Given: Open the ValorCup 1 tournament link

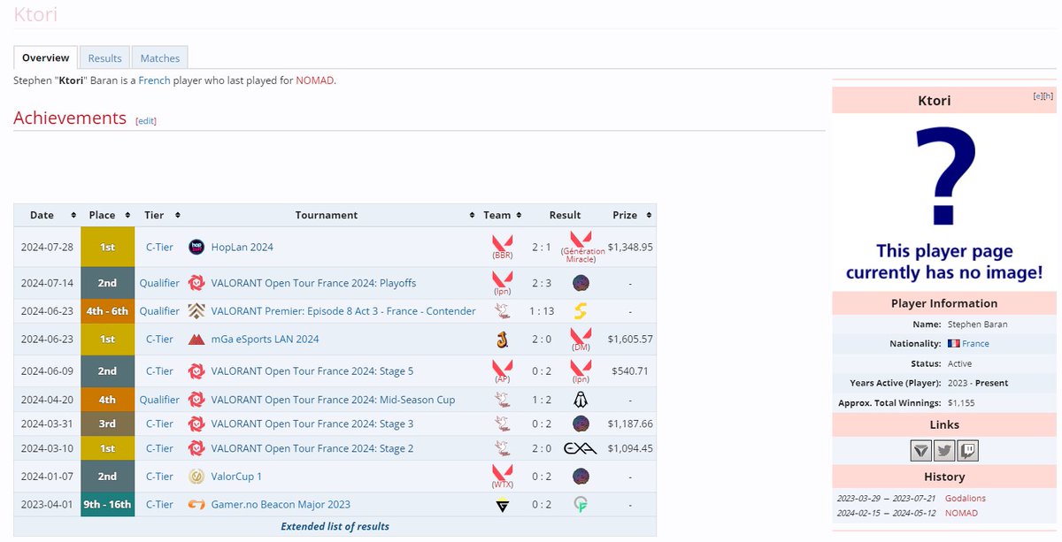Looking at the screenshot, I should pos(236,477).
